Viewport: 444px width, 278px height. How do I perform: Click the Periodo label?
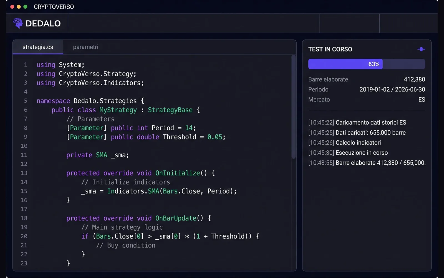click(318, 90)
